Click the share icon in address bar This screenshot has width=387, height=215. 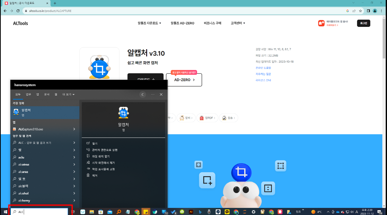(x=354, y=11)
